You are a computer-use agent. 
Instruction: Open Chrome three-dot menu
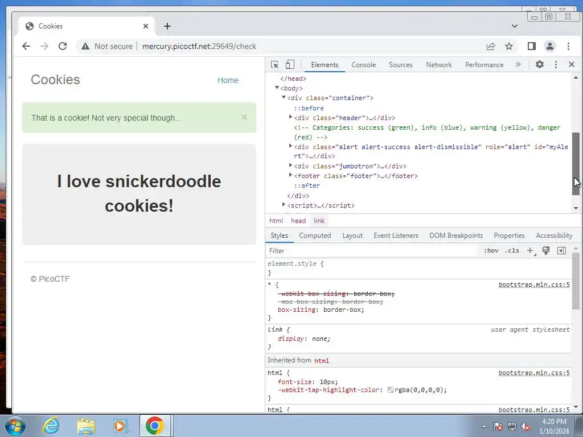(x=568, y=46)
